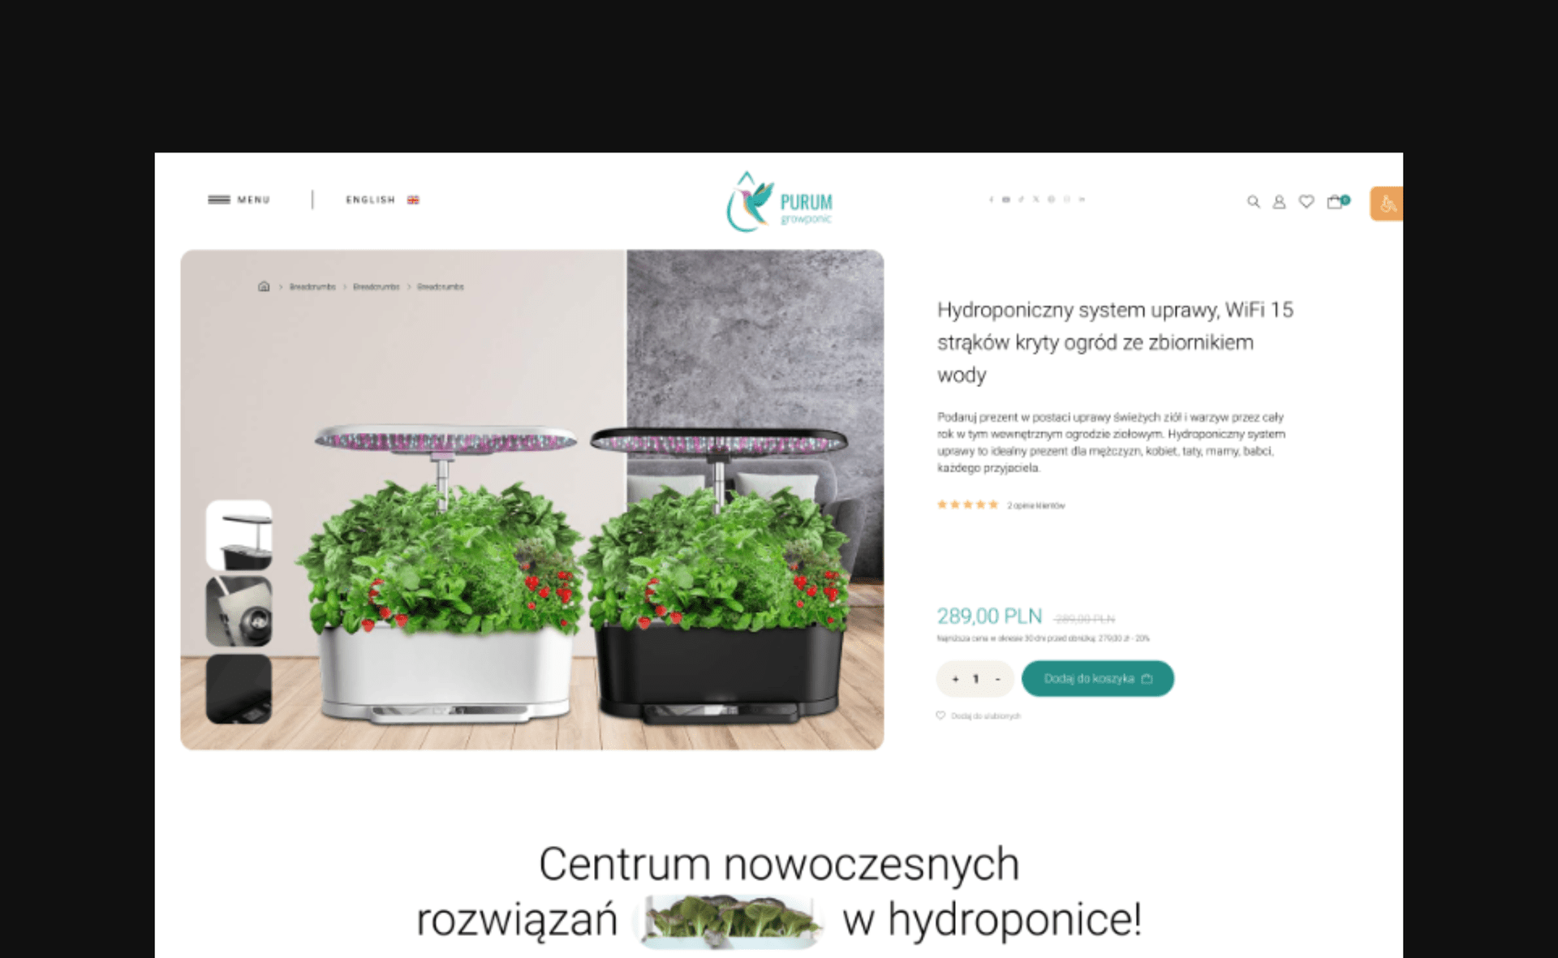The image size is (1558, 958).
Task: Open the search icon in header
Action: click(1253, 202)
